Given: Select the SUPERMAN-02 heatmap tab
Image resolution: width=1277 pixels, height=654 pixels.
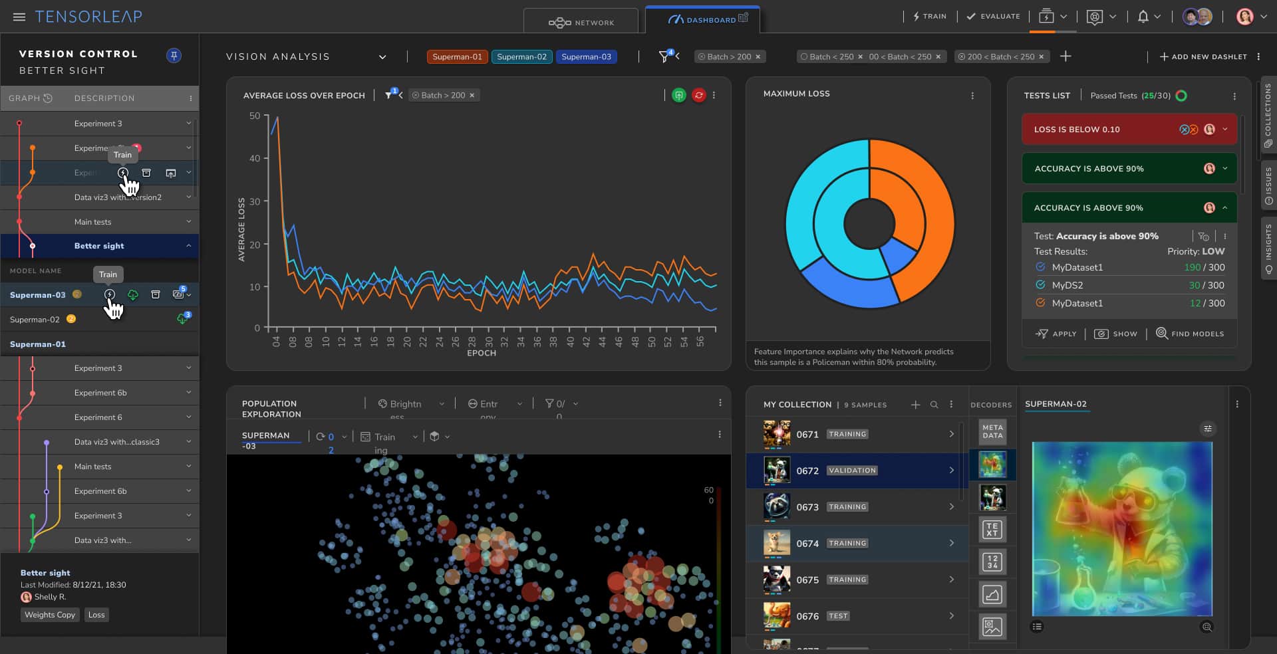Looking at the screenshot, I should click(1056, 404).
